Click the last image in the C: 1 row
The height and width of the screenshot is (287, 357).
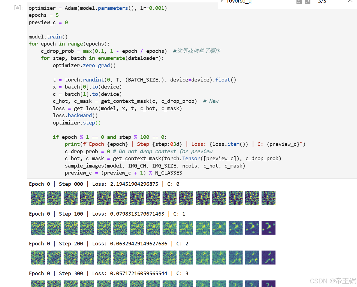click(268, 228)
